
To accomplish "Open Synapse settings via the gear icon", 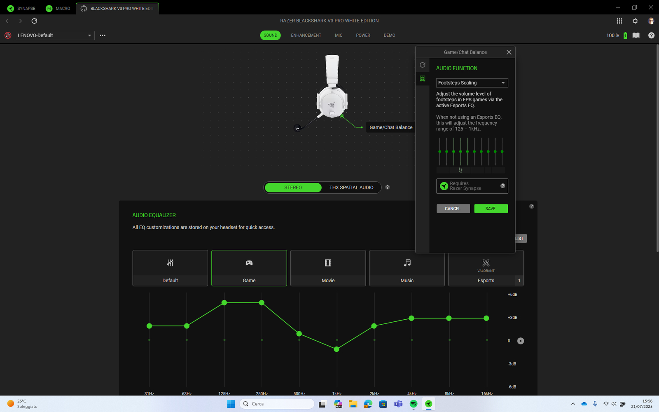I will coord(635,21).
